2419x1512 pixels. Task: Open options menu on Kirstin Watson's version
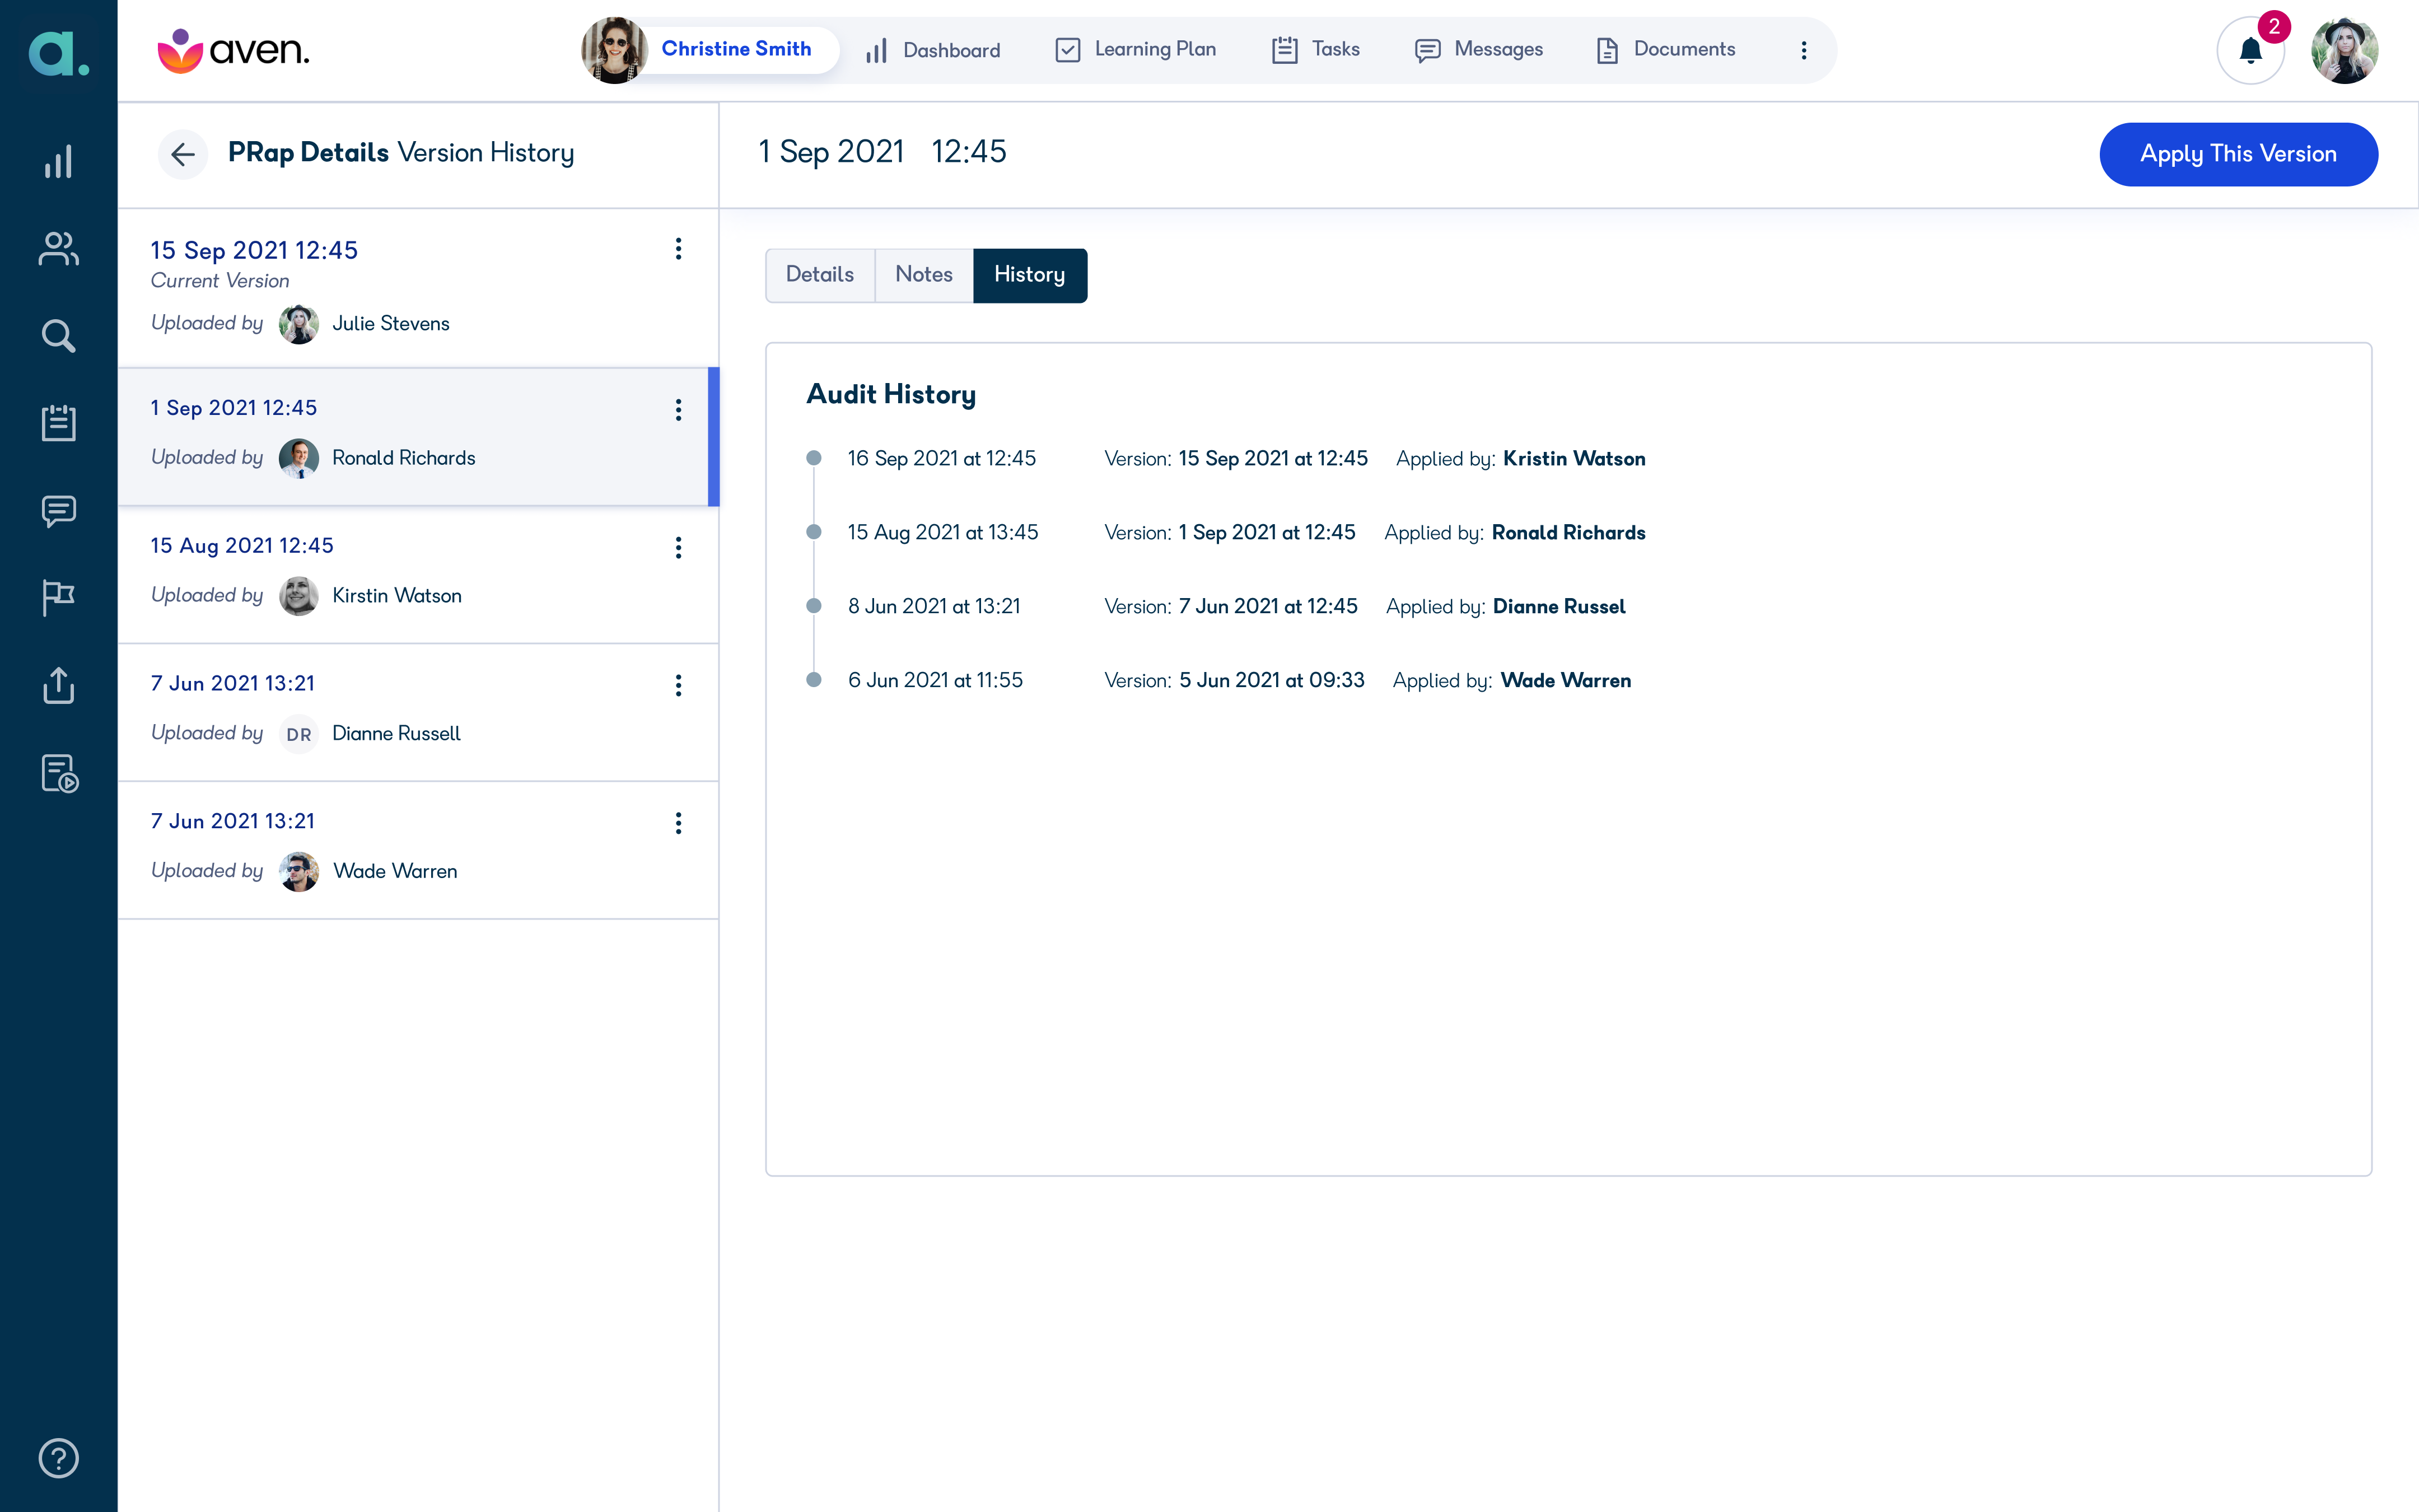679,547
